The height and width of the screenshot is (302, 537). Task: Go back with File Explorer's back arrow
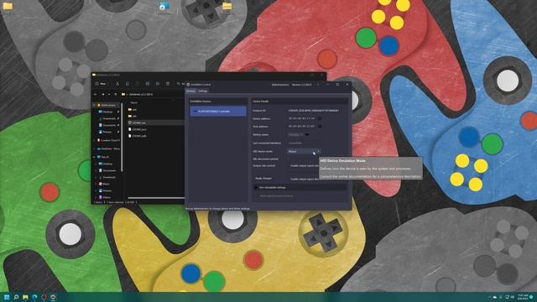(x=96, y=94)
